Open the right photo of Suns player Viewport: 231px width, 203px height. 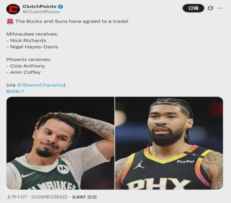pyautogui.click(x=169, y=143)
